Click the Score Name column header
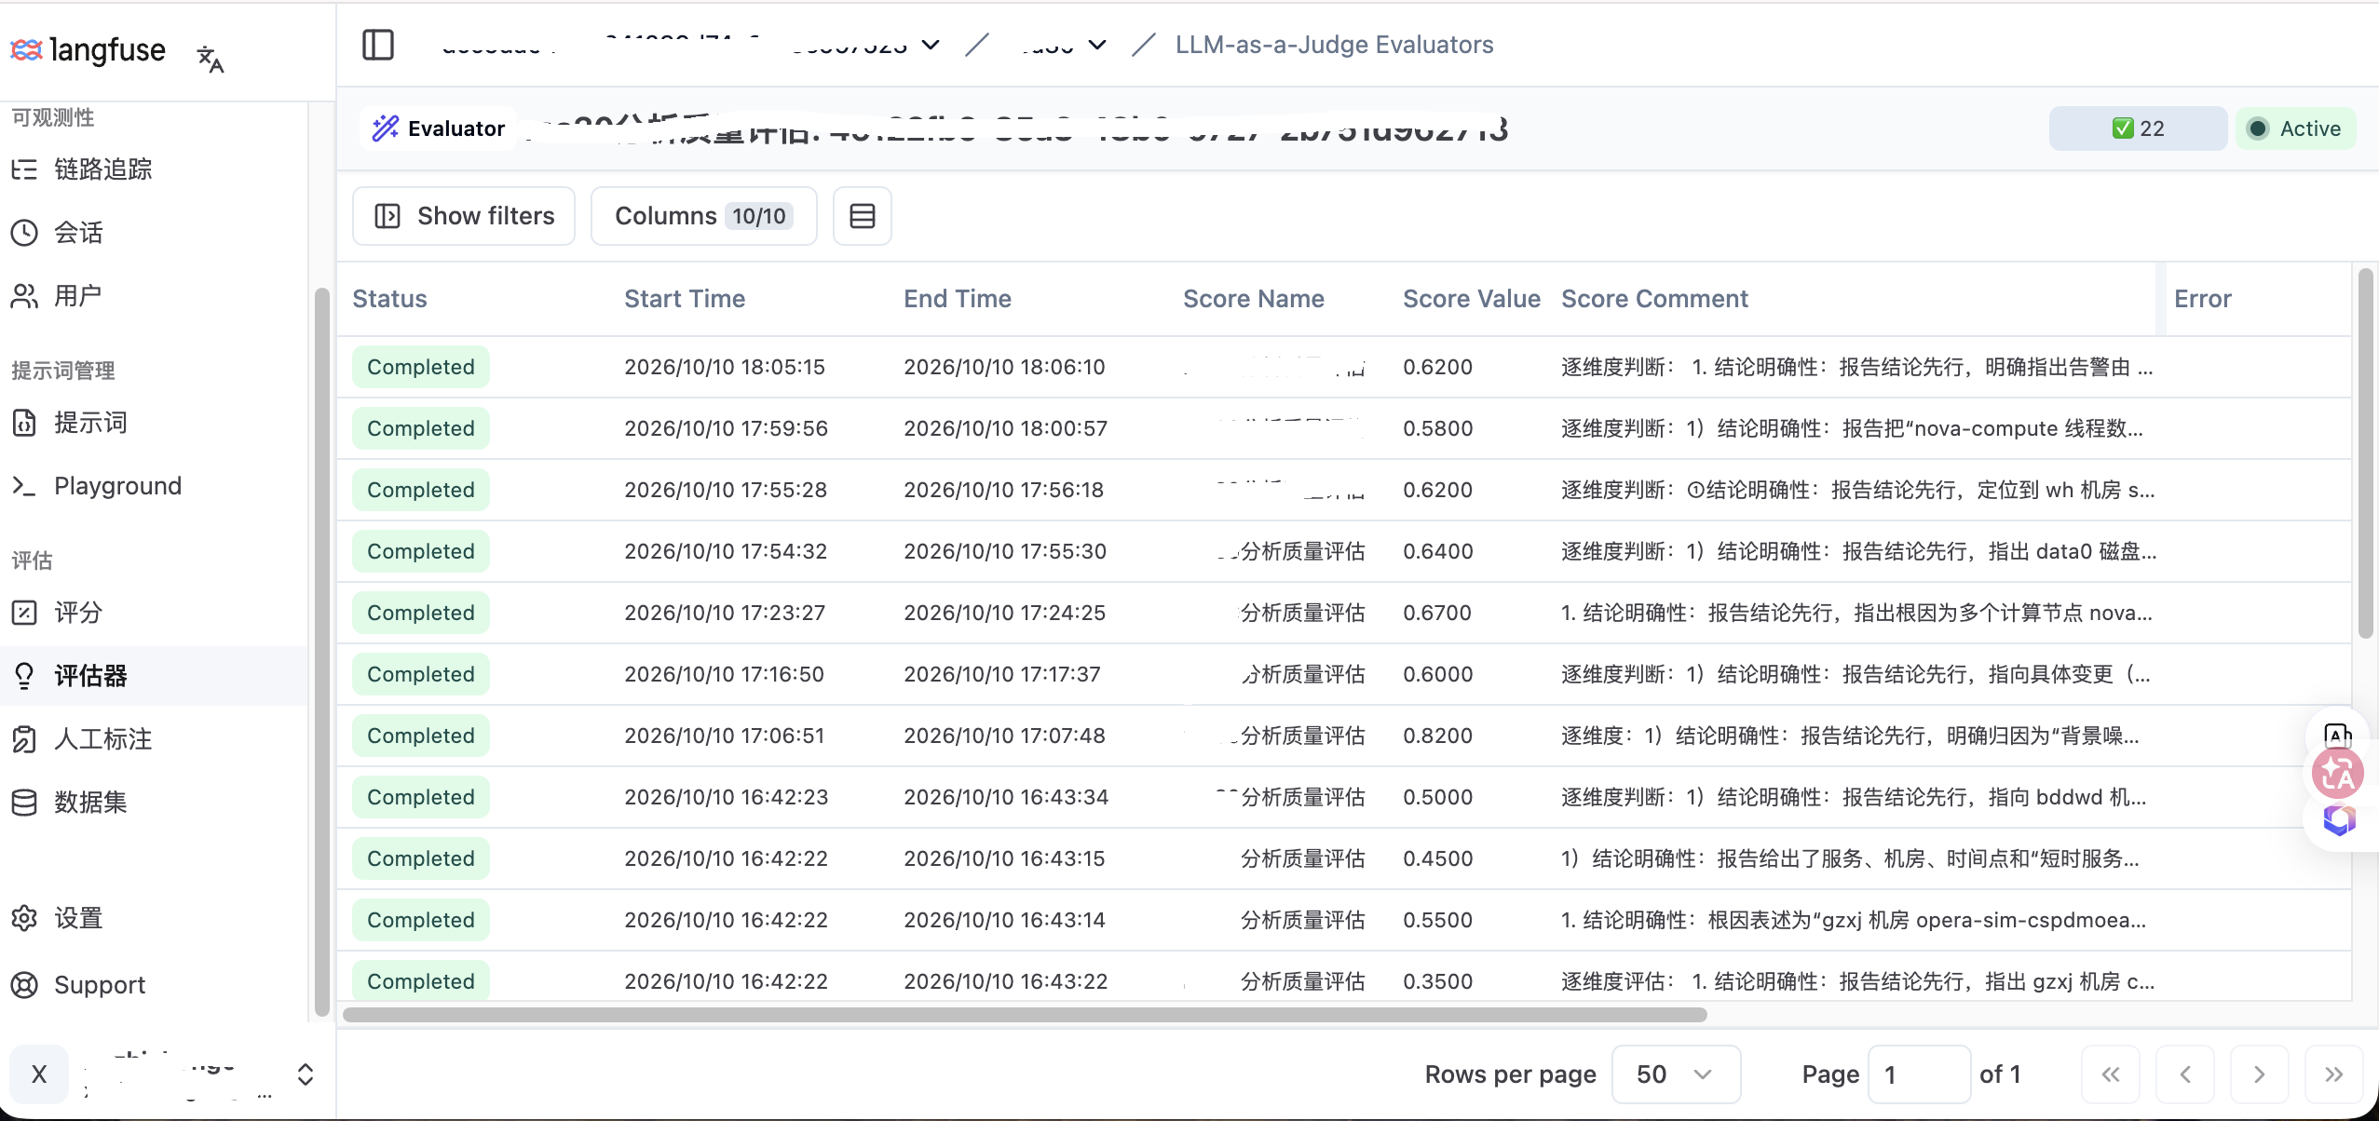 click(x=1254, y=299)
